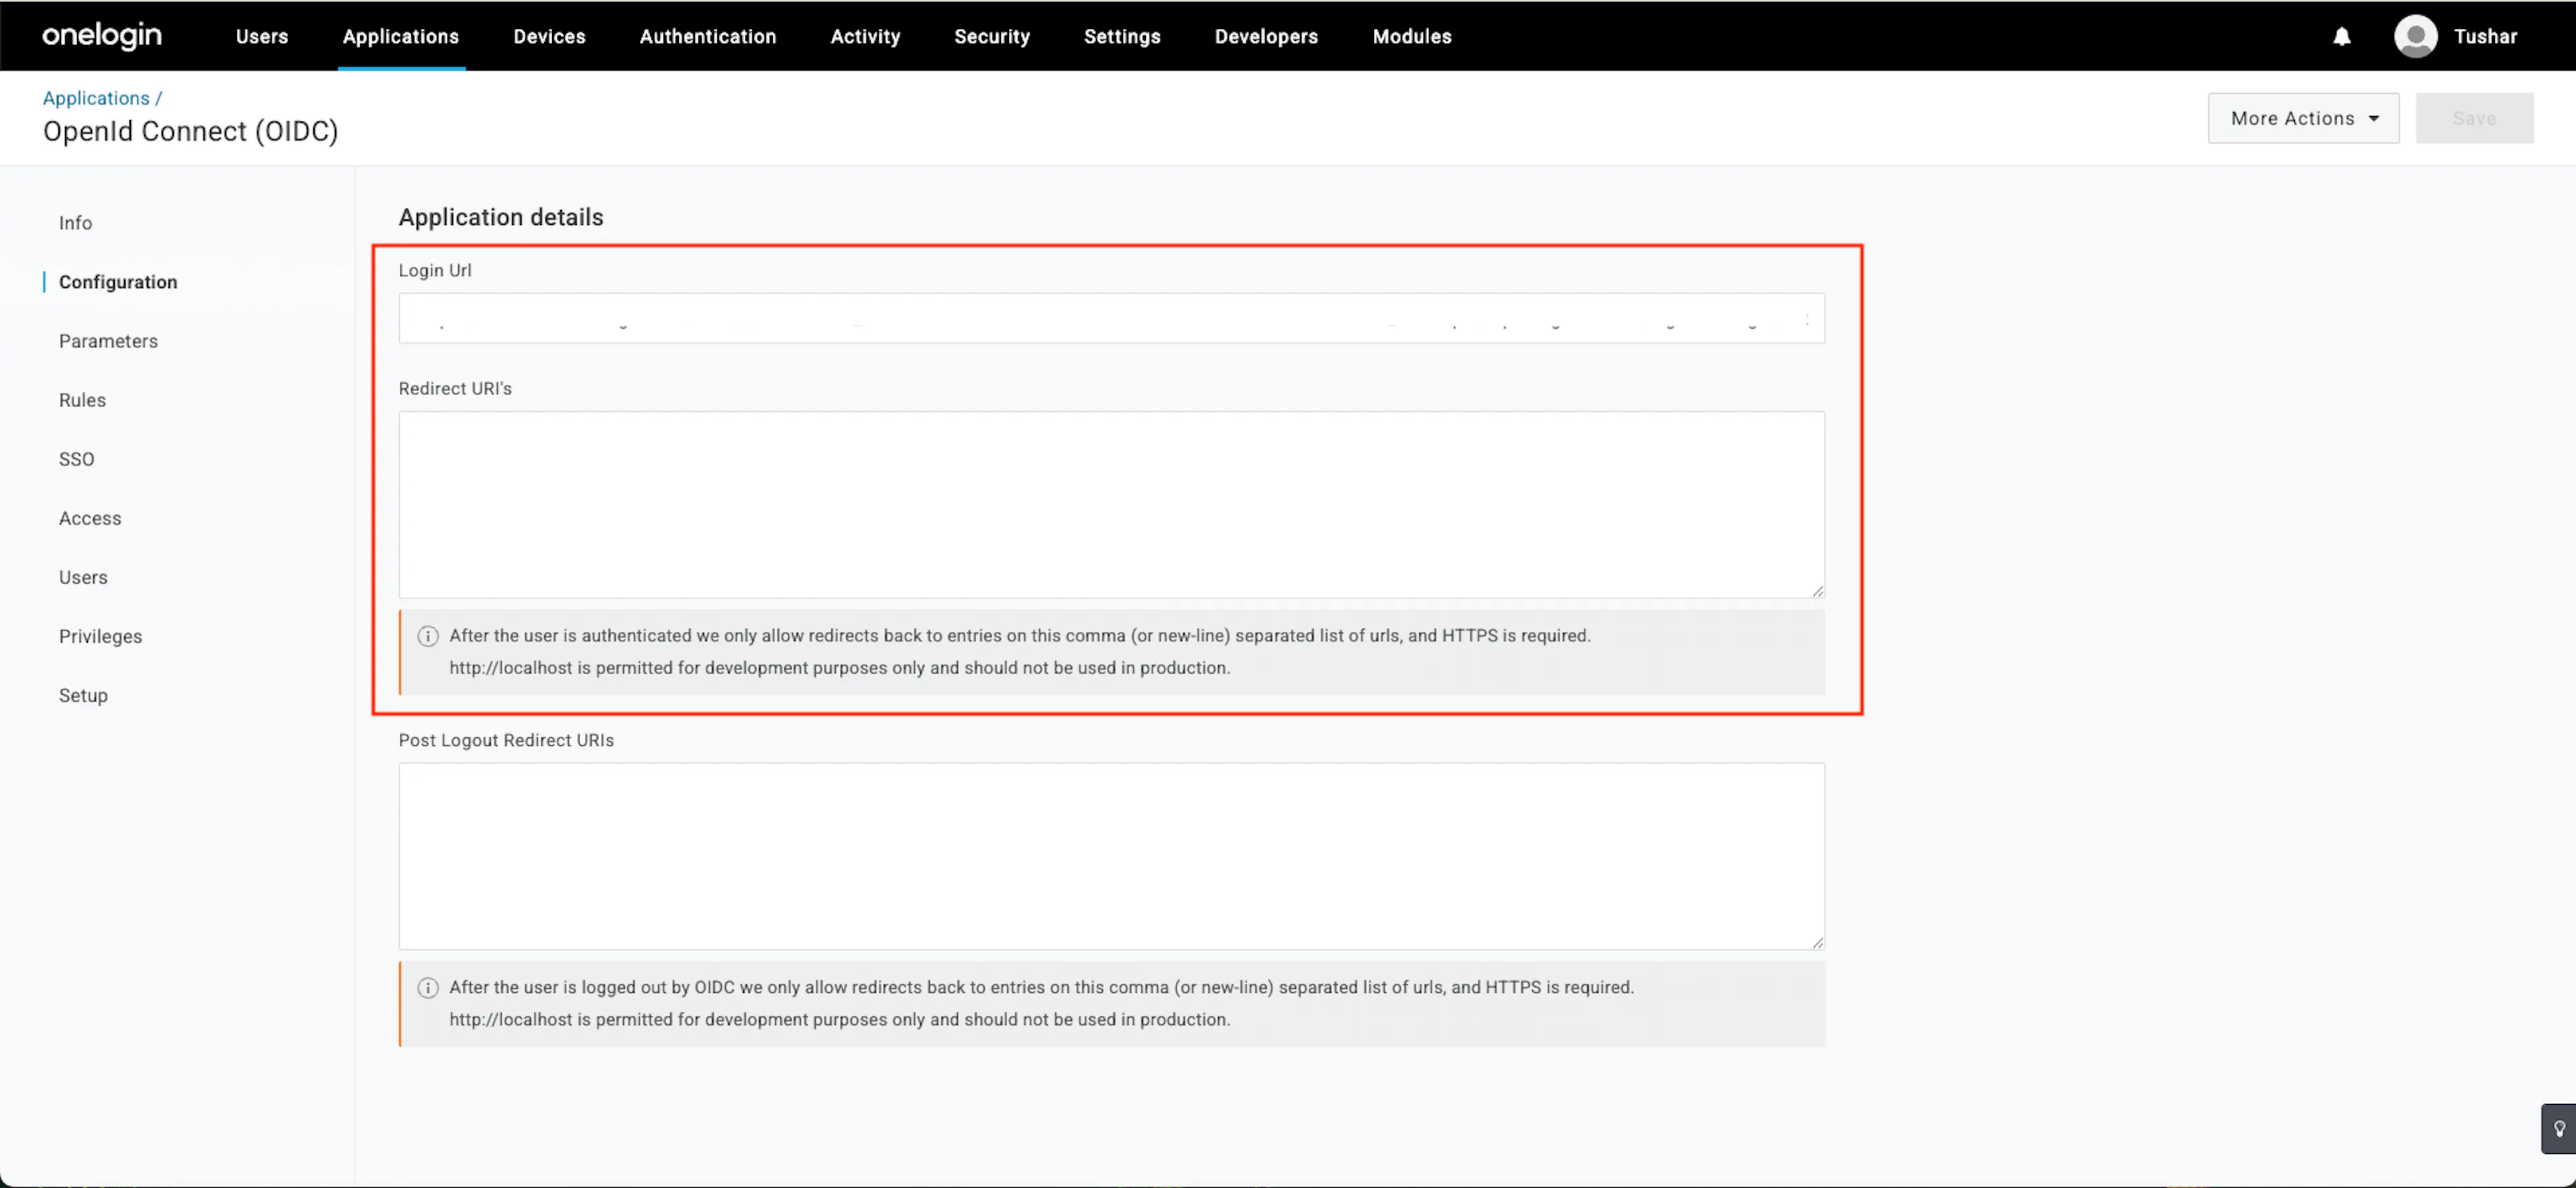Click the OneLogin logo

click(x=102, y=36)
